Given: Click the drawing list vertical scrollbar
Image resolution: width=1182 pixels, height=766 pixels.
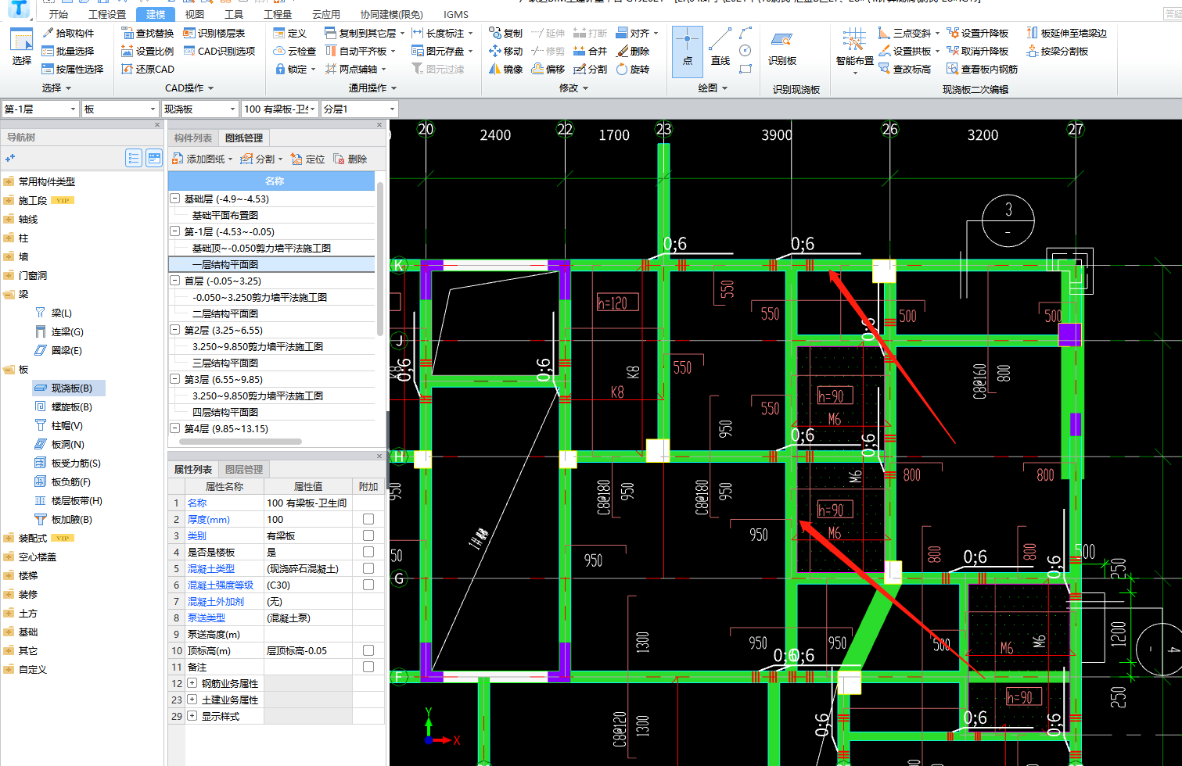Looking at the screenshot, I should click(380, 258).
